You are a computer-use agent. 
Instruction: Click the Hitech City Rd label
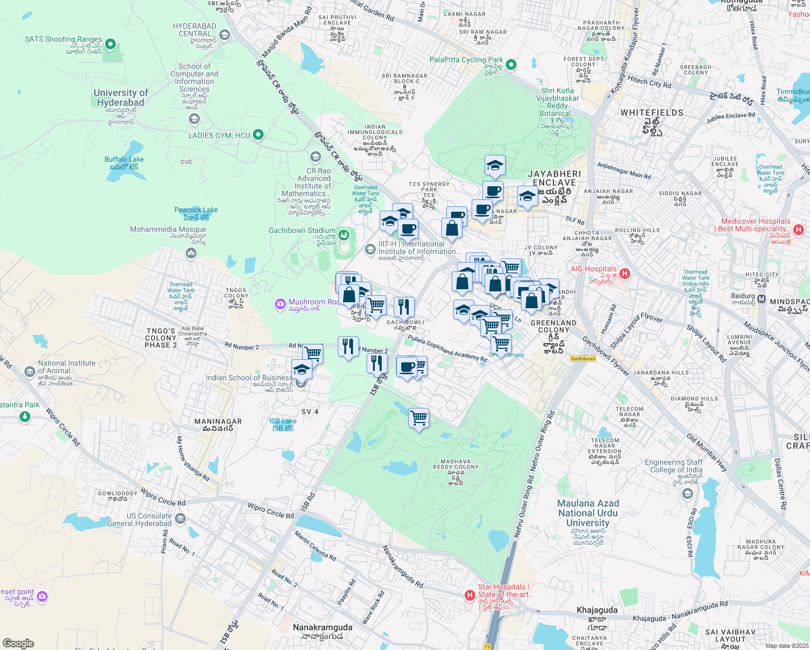[649, 82]
